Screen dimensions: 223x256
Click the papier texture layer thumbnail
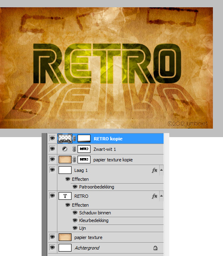pos(65,237)
